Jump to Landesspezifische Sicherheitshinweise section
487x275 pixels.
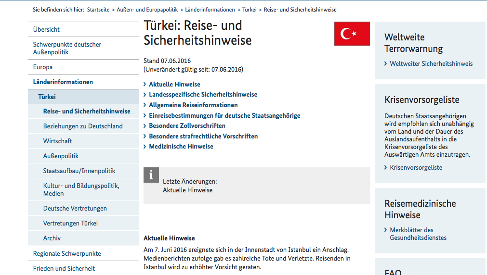203,95
